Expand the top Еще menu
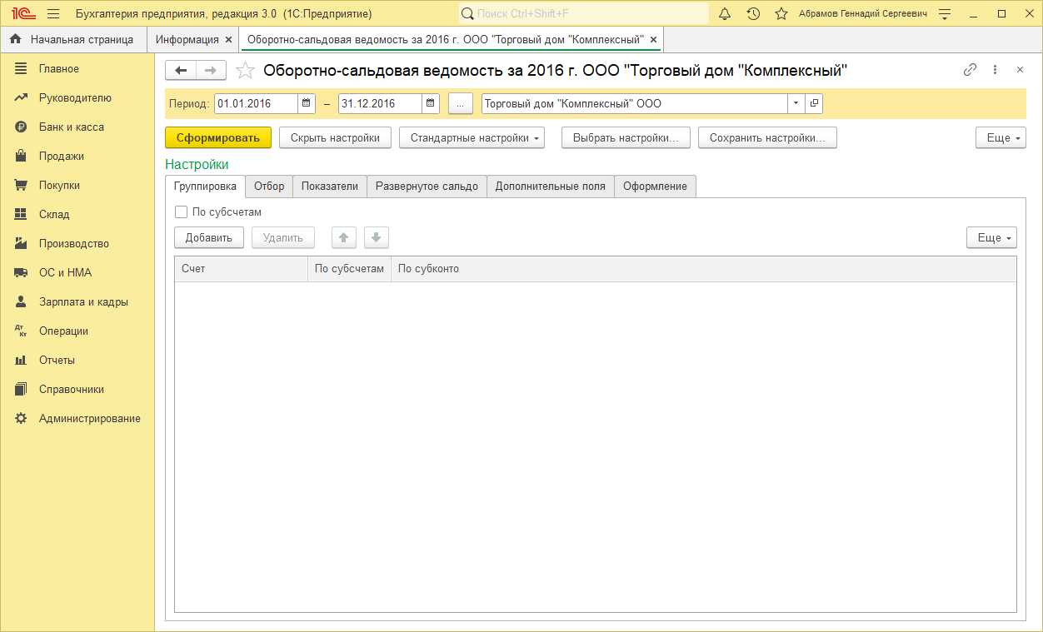The image size is (1043, 632). 1001,138
